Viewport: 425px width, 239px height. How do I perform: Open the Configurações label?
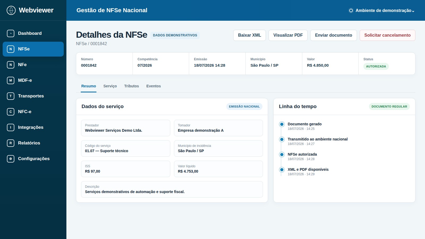(x=34, y=159)
